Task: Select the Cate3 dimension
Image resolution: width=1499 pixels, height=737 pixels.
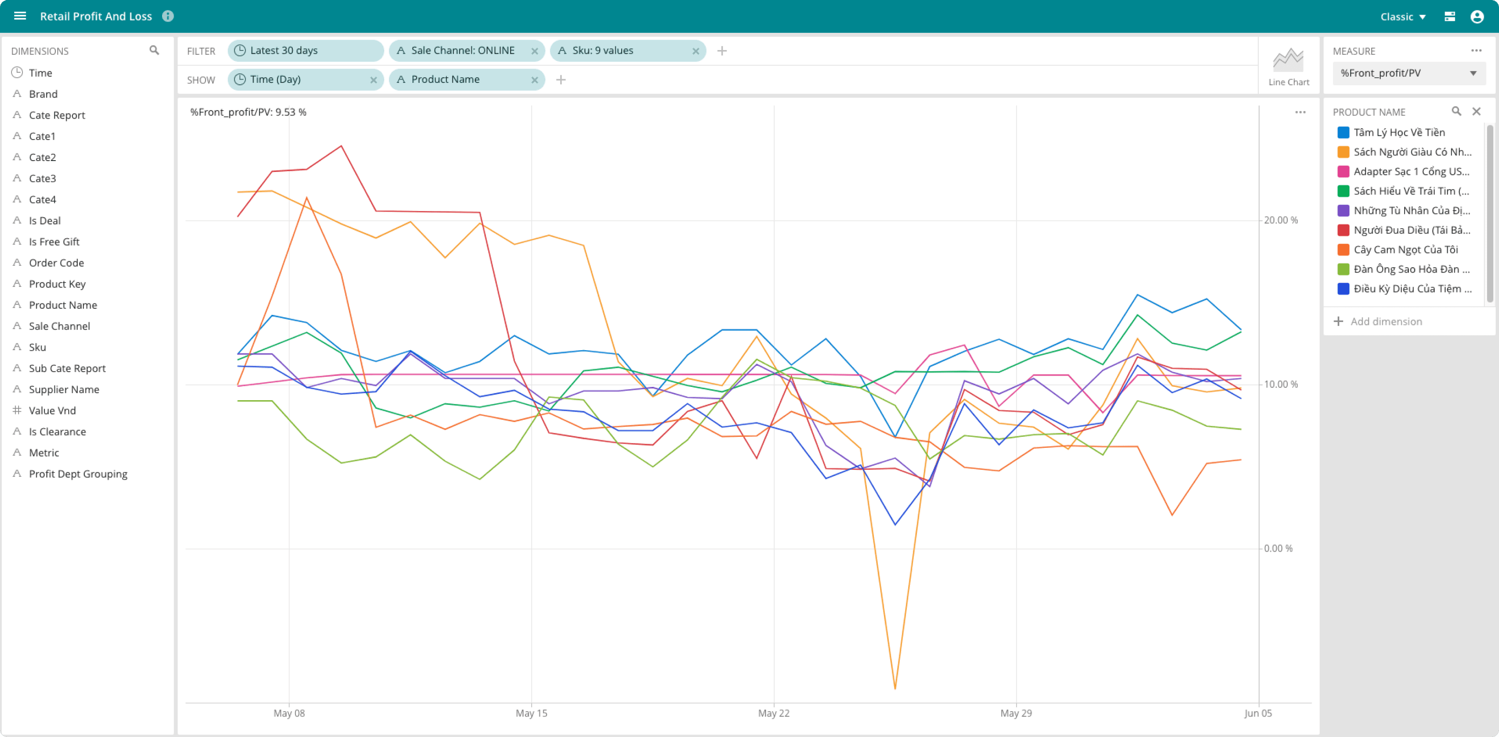Action: (87, 179)
